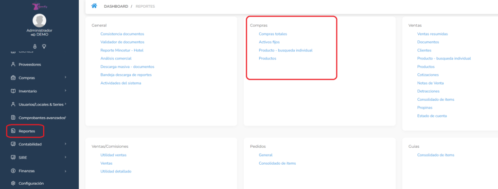Open Compras totales report

pos(273,34)
